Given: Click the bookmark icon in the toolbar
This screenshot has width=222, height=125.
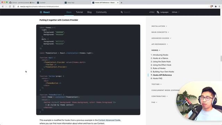Looking at the screenshot, I should click(x=14, y=7).
